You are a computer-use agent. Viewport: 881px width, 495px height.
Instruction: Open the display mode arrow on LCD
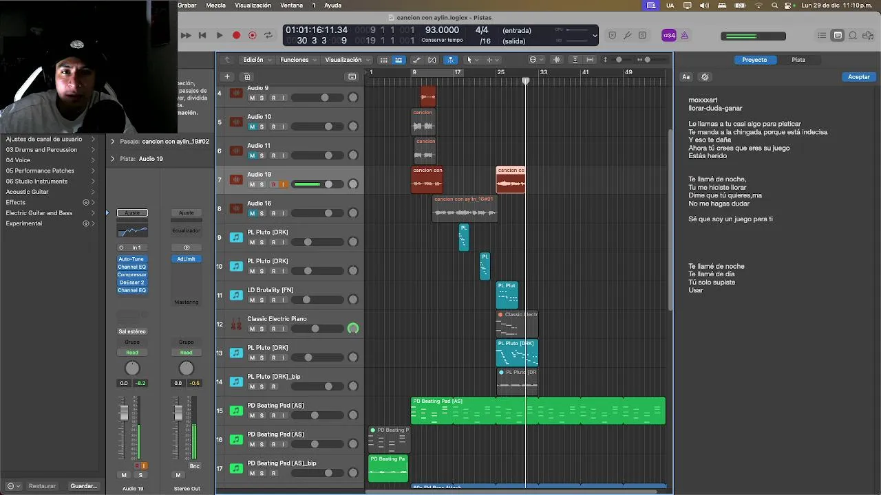[595, 35]
